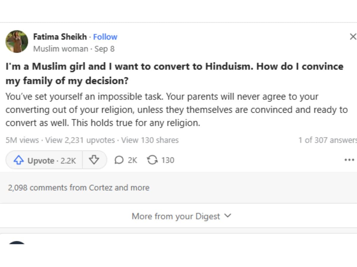Expand More from your Digest

click(176, 216)
